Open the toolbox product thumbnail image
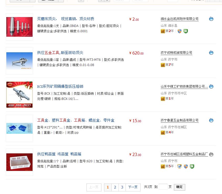Viewport: 222px width, 194px height. [x=19, y=128]
